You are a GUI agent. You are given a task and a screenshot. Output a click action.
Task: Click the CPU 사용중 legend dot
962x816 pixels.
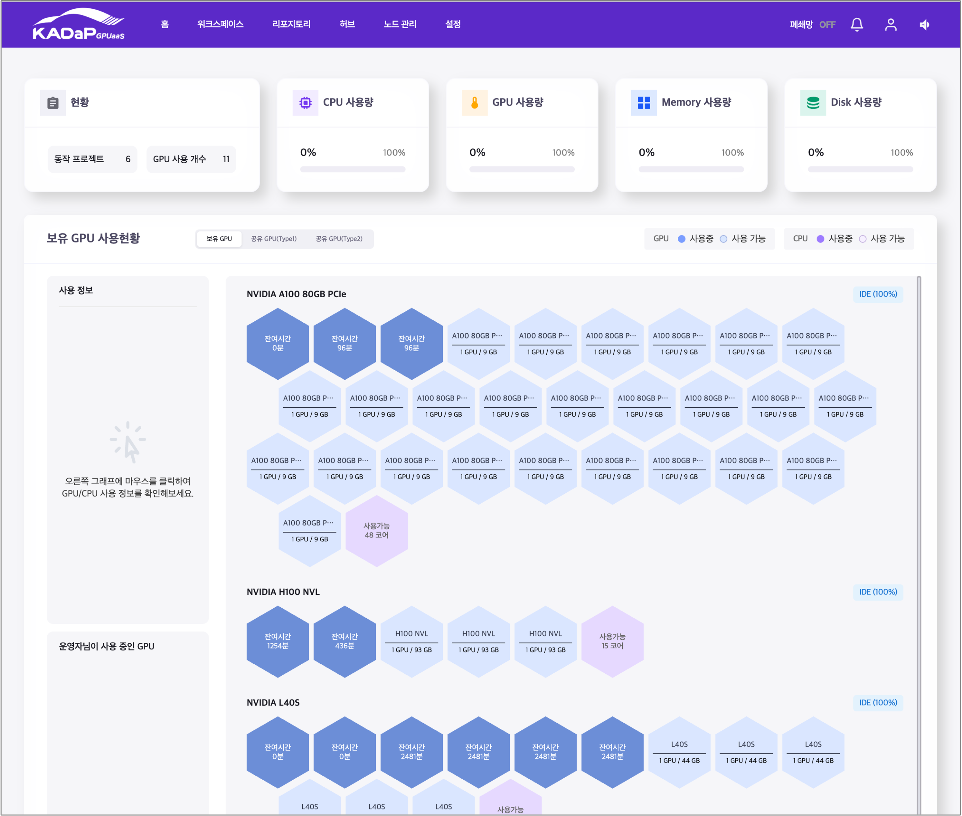click(820, 239)
